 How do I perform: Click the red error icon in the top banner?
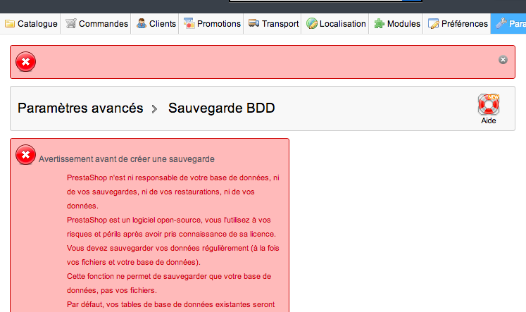tap(25, 62)
